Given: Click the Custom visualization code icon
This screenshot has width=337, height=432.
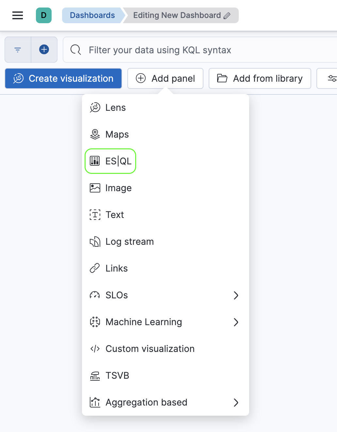Looking at the screenshot, I should (x=95, y=349).
